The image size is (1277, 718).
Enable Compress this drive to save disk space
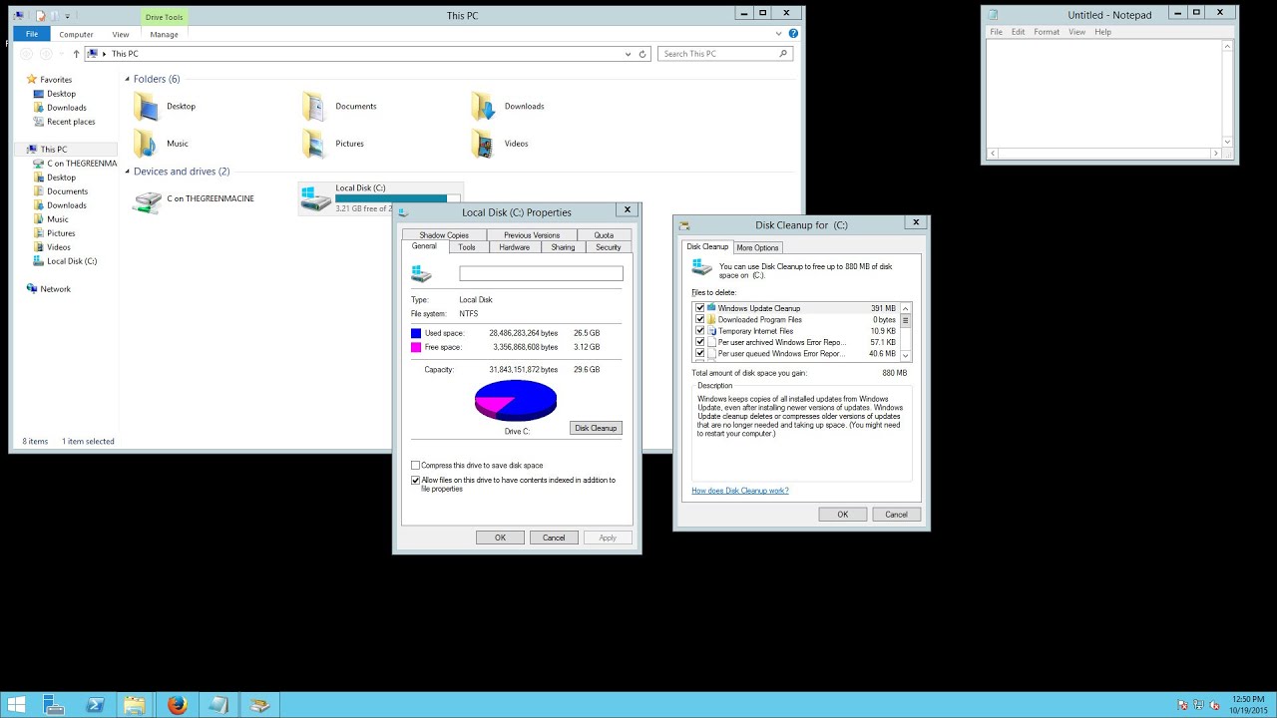tap(416, 466)
